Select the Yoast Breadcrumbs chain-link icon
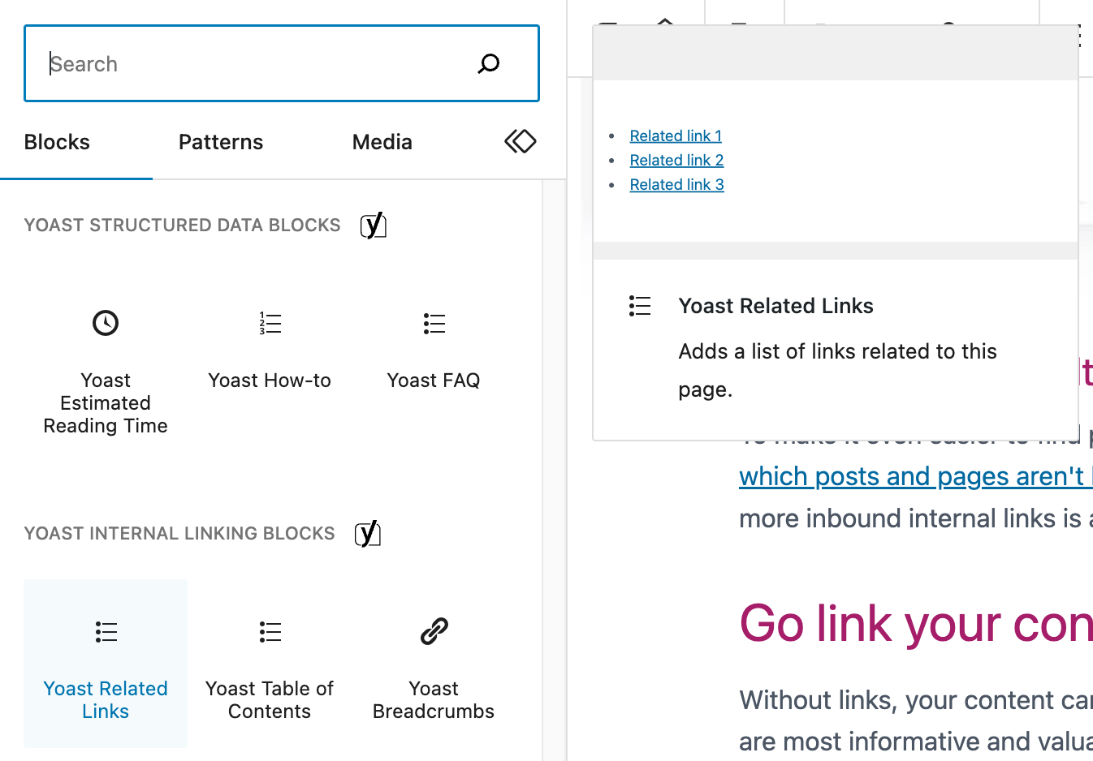The width and height of the screenshot is (1093, 761). point(434,631)
